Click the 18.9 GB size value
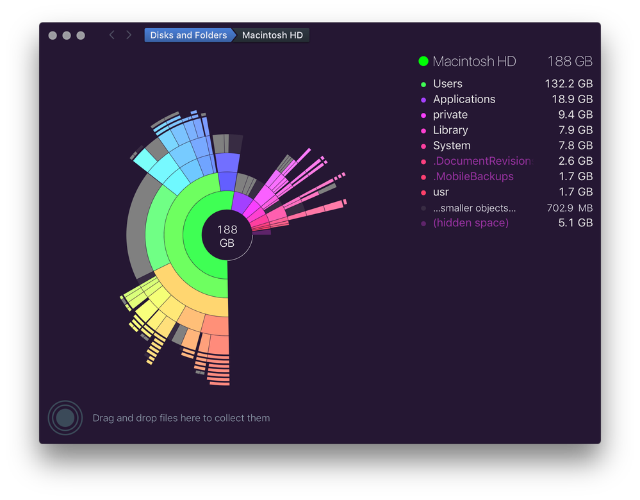The image size is (640, 500). point(572,99)
